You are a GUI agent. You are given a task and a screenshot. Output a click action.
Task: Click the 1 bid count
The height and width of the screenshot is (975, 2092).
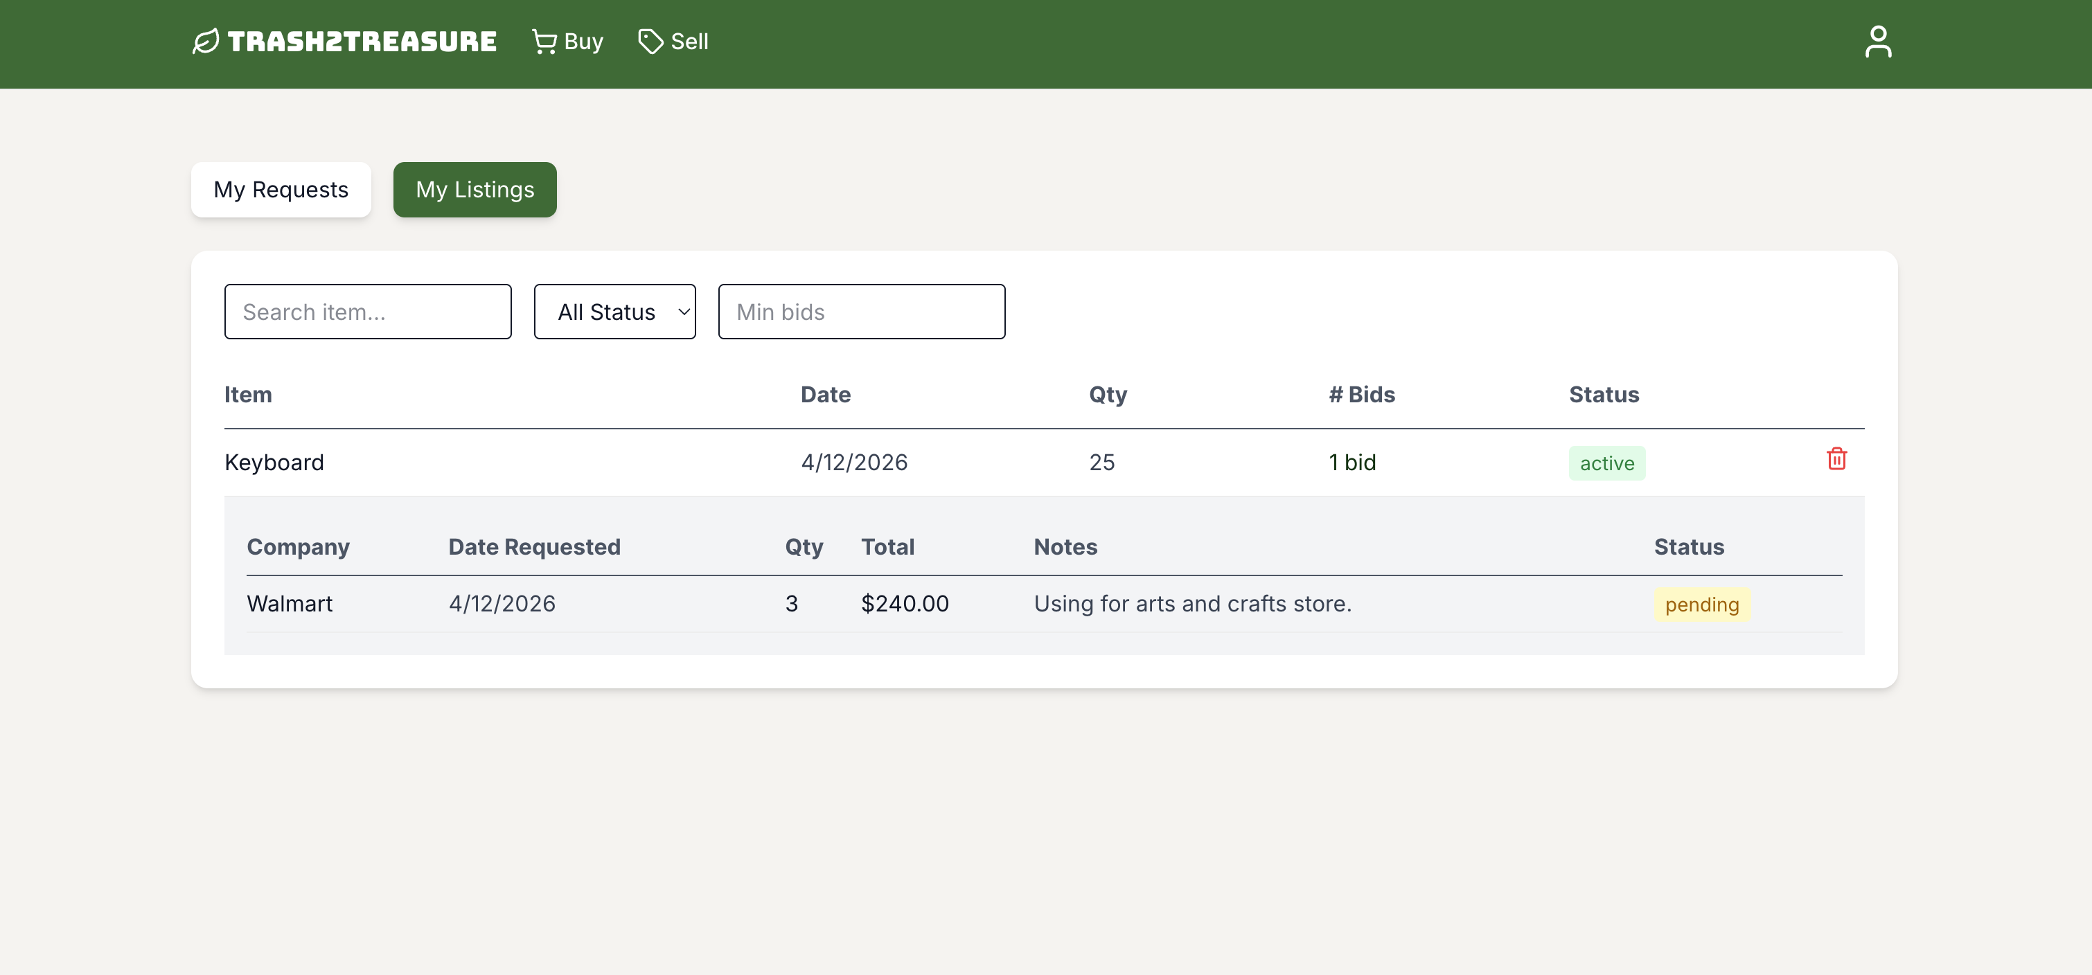1351,463
